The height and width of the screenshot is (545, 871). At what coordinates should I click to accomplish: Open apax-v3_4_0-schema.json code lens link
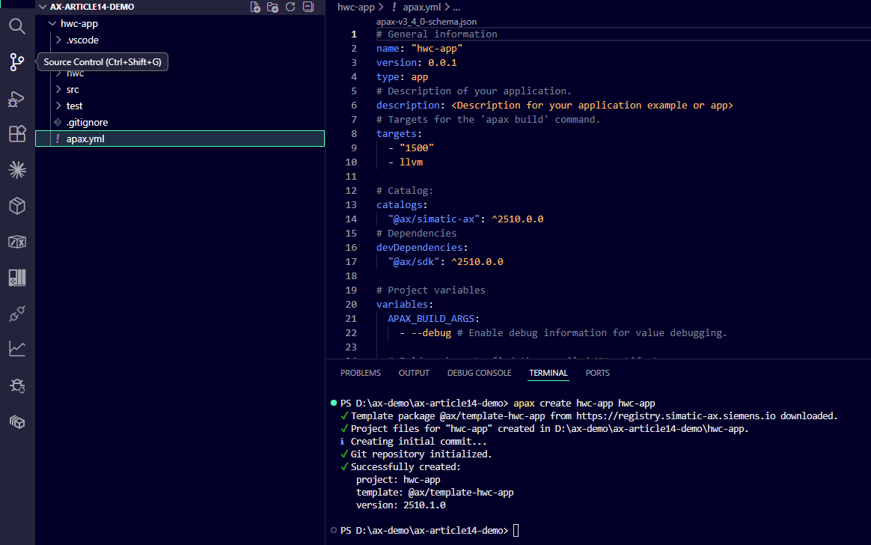(426, 22)
